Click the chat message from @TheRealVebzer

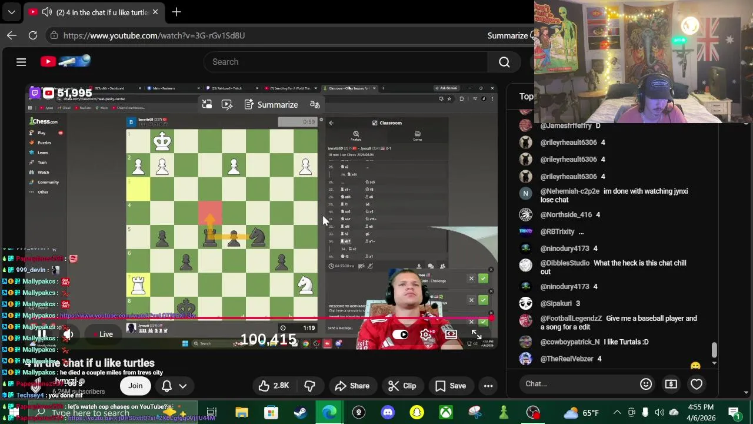tap(599, 359)
